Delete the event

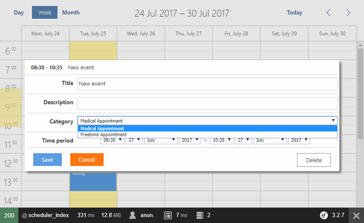tap(314, 160)
